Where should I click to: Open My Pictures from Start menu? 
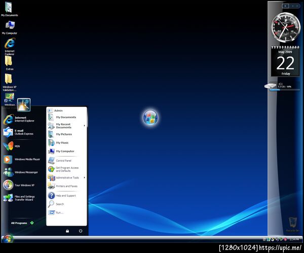[60, 134]
